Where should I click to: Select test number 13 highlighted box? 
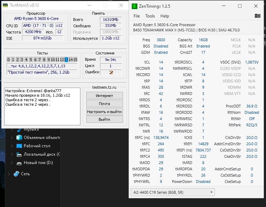(66, 60)
